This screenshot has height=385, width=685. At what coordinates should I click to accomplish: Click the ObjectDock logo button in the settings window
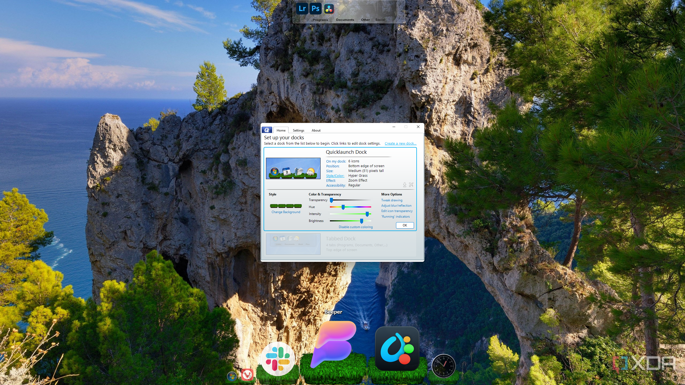(267, 130)
